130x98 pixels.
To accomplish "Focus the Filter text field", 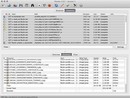I will click(61, 47).
